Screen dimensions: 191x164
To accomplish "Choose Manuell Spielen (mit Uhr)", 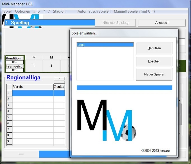I will [x=134, y=11].
